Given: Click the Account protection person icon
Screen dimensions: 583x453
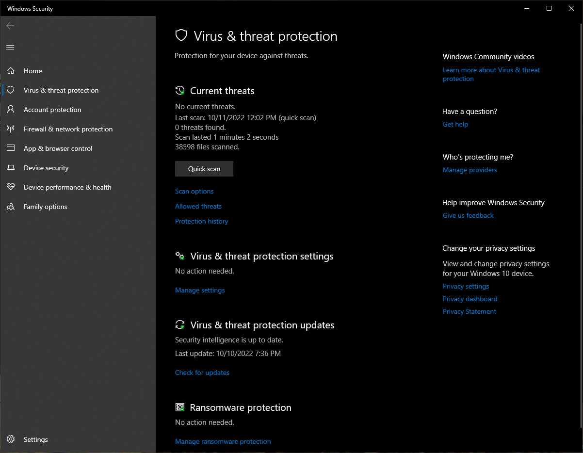Looking at the screenshot, I should coord(11,110).
